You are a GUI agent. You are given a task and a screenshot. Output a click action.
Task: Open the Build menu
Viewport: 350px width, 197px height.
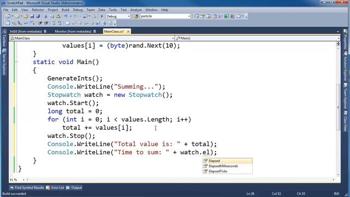66,10
